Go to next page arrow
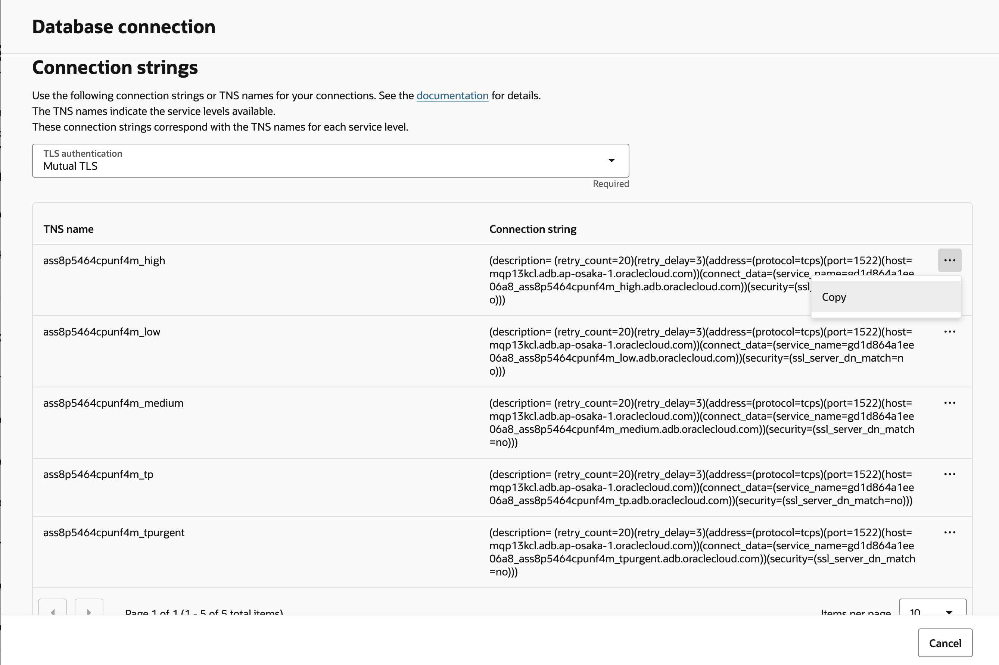The image size is (999, 665). [x=88, y=609]
